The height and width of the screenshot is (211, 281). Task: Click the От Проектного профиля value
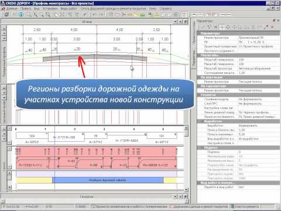(x=256, y=46)
